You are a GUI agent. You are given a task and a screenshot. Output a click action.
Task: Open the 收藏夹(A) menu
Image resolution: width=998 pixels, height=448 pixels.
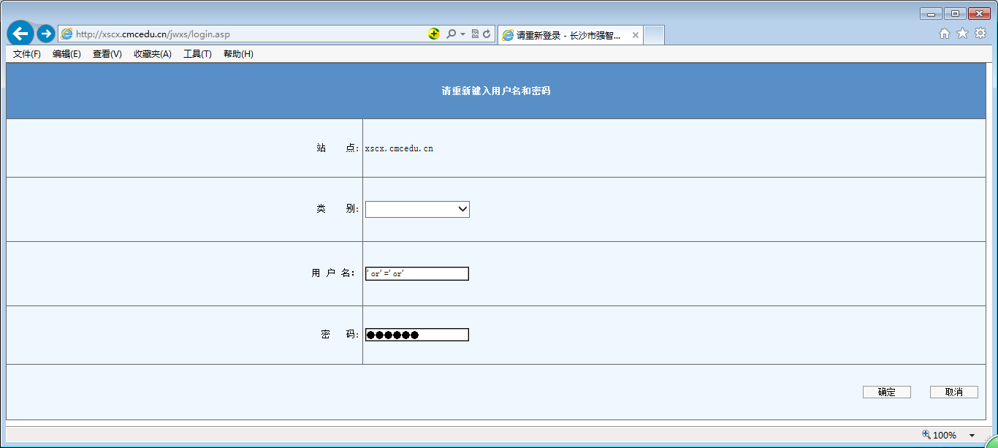153,54
